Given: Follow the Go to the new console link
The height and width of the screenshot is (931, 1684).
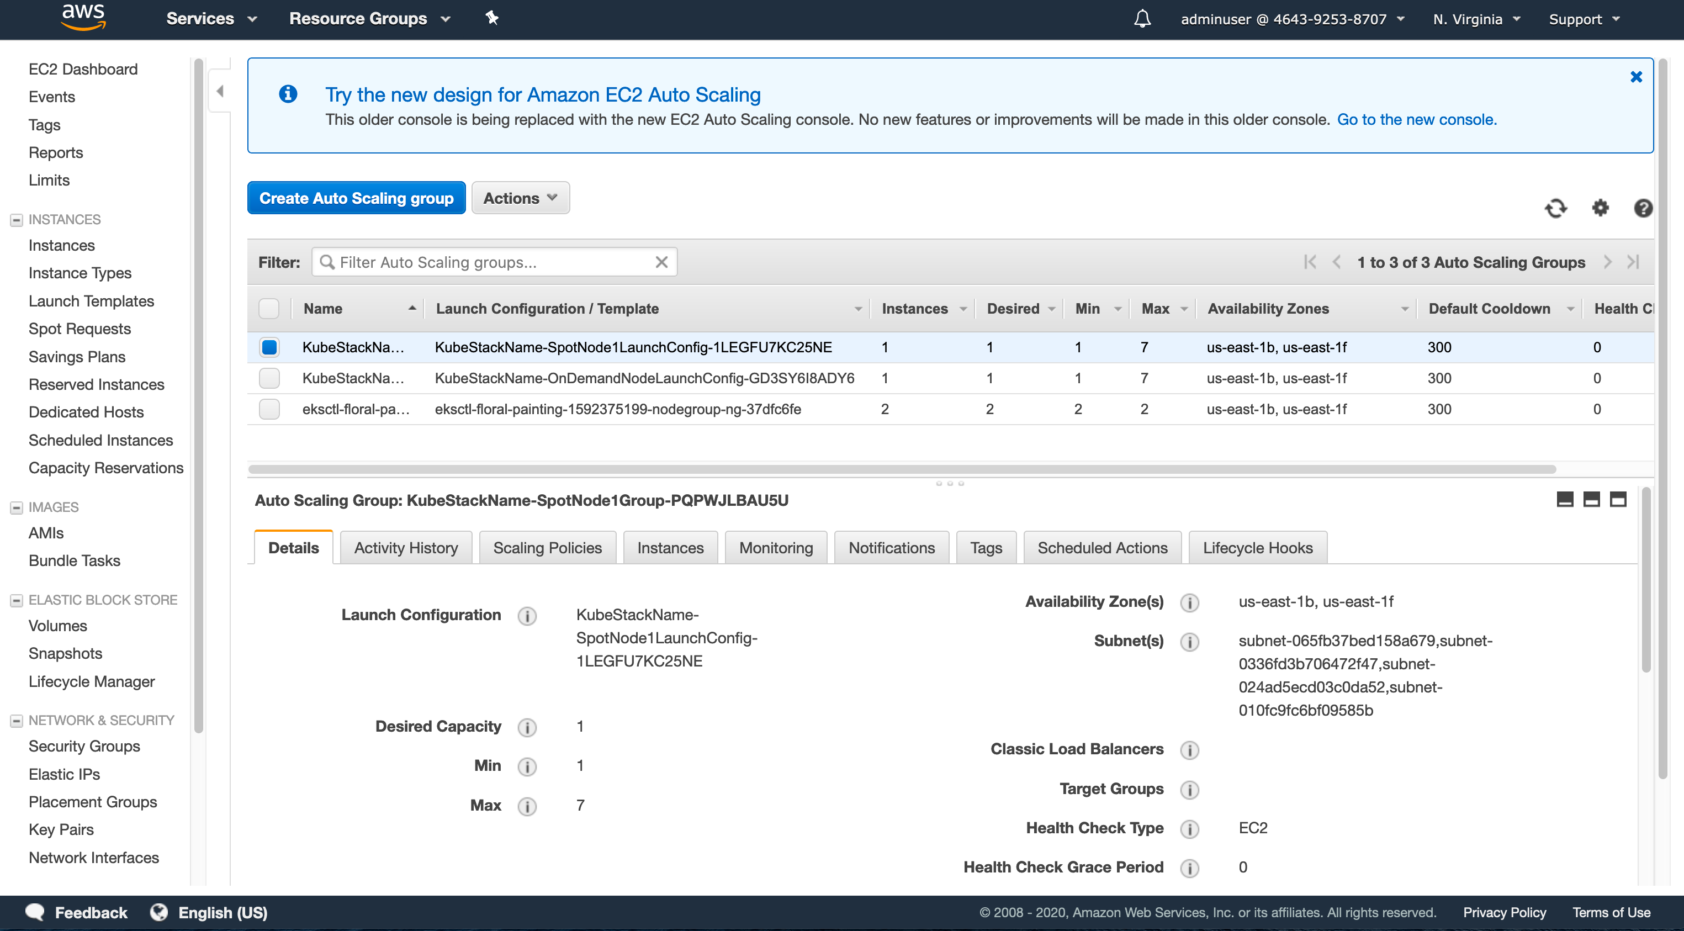Looking at the screenshot, I should click(1416, 120).
